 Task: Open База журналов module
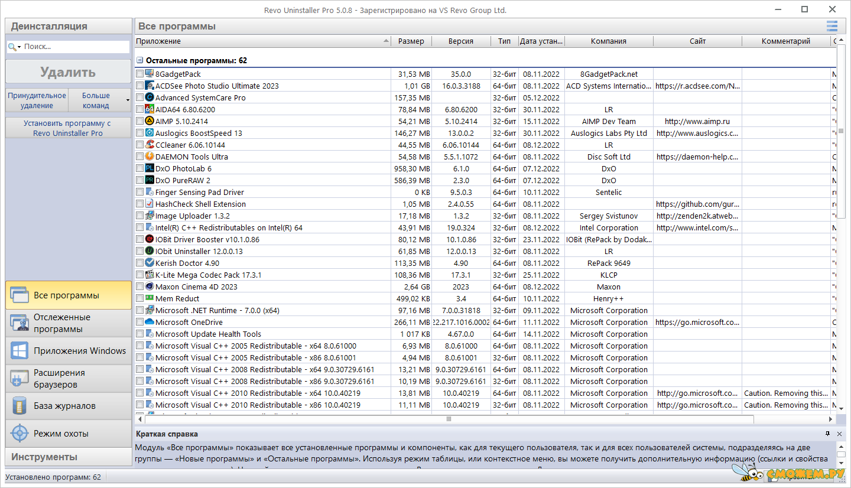click(69, 406)
